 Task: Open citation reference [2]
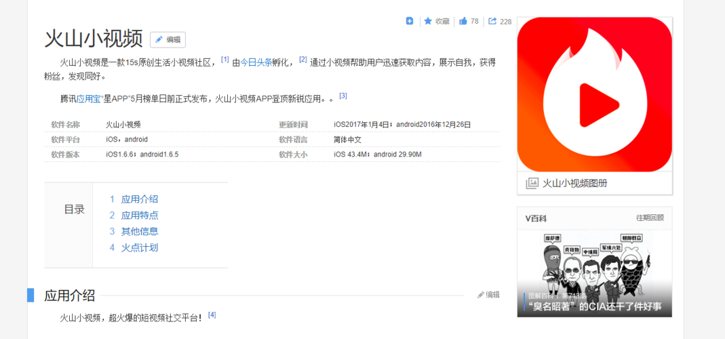pos(303,59)
